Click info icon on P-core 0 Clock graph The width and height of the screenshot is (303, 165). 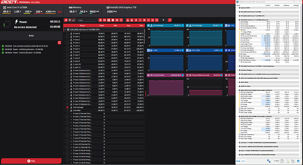click(183, 75)
